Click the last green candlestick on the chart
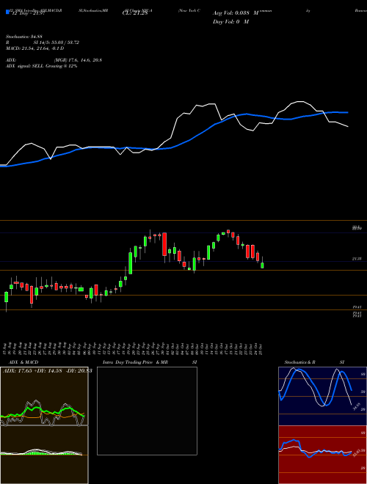The height and width of the screenshot is (484, 367). (x=262, y=265)
